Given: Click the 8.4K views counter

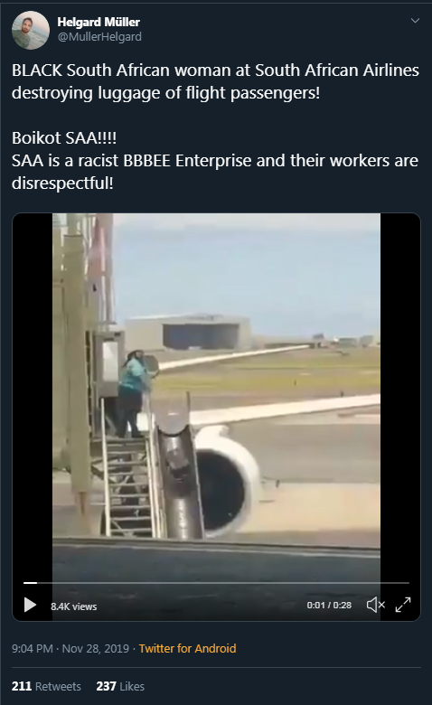Looking at the screenshot, I should (x=74, y=606).
